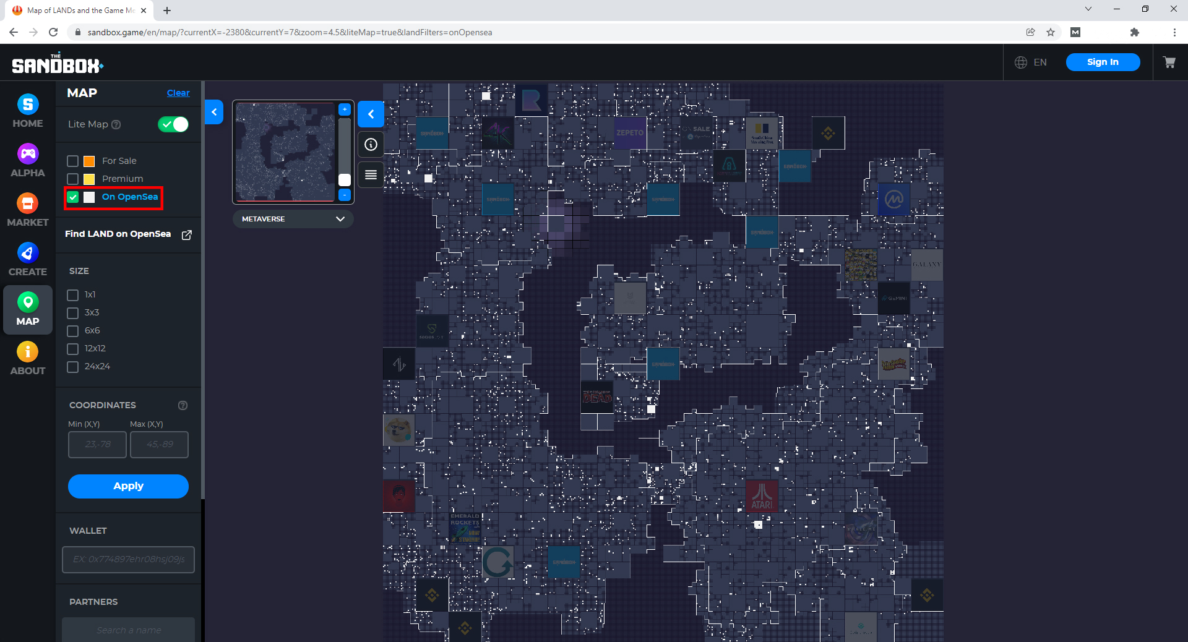Focus the Partners search field
Viewport: 1188px width, 642px height.
pos(128,630)
